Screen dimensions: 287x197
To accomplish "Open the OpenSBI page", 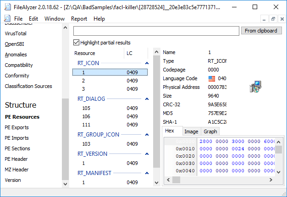I will pyautogui.click(x=15, y=44).
